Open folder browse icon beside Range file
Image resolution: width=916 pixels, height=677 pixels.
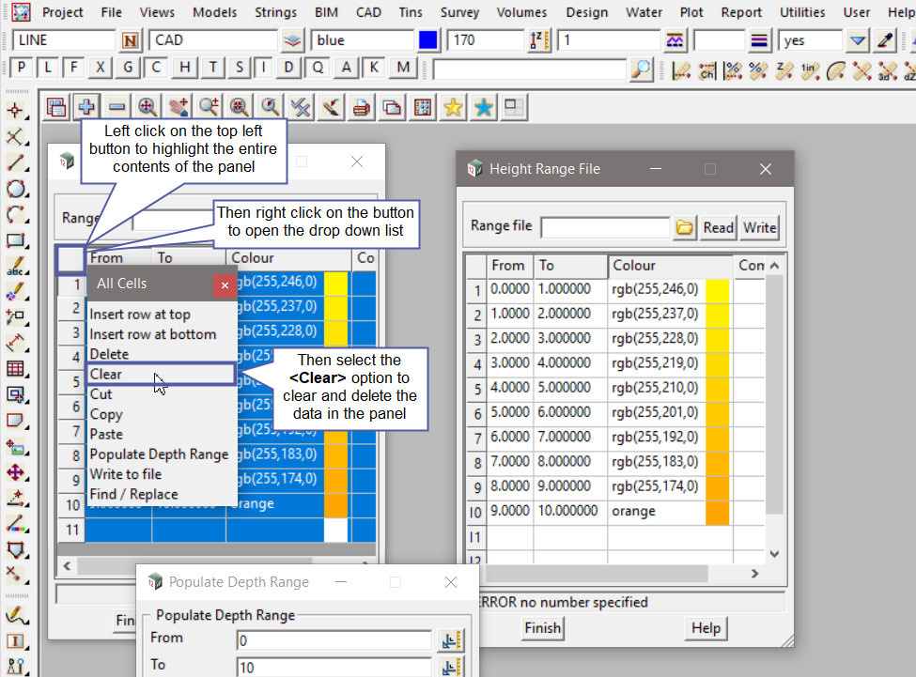tap(685, 227)
